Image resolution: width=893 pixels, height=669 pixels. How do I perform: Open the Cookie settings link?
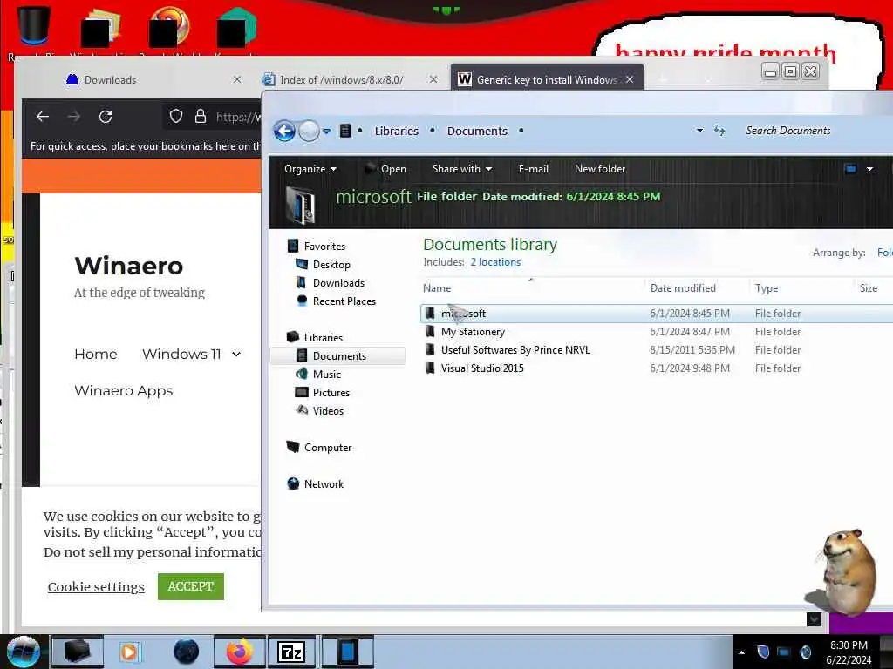tap(96, 586)
